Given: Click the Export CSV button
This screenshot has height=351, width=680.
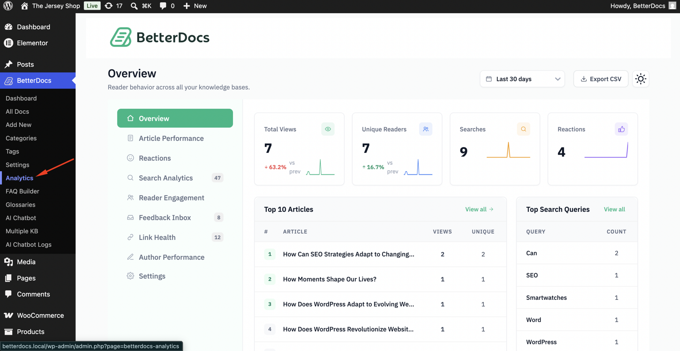Looking at the screenshot, I should 601,79.
